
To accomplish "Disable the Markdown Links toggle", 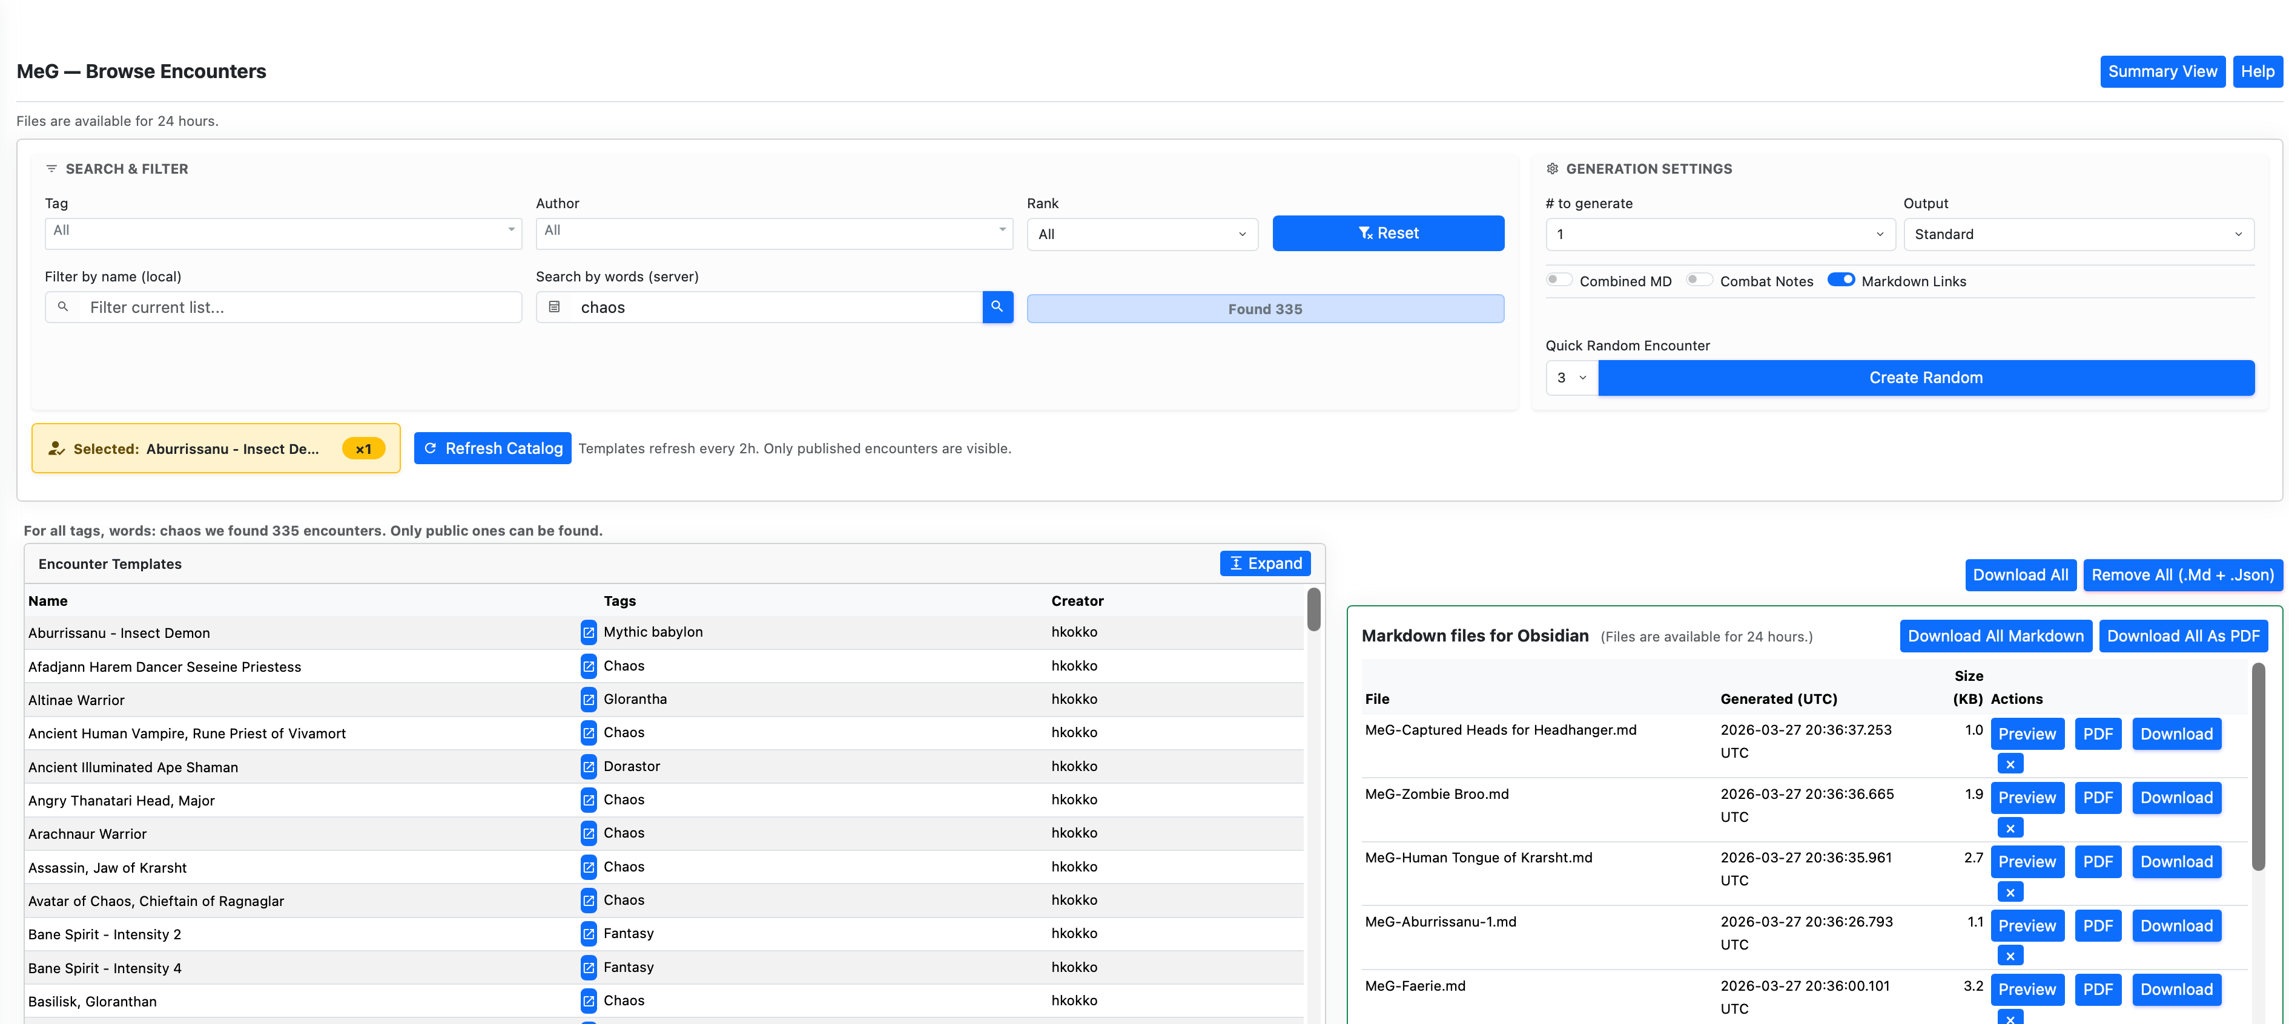I will click(x=1840, y=280).
